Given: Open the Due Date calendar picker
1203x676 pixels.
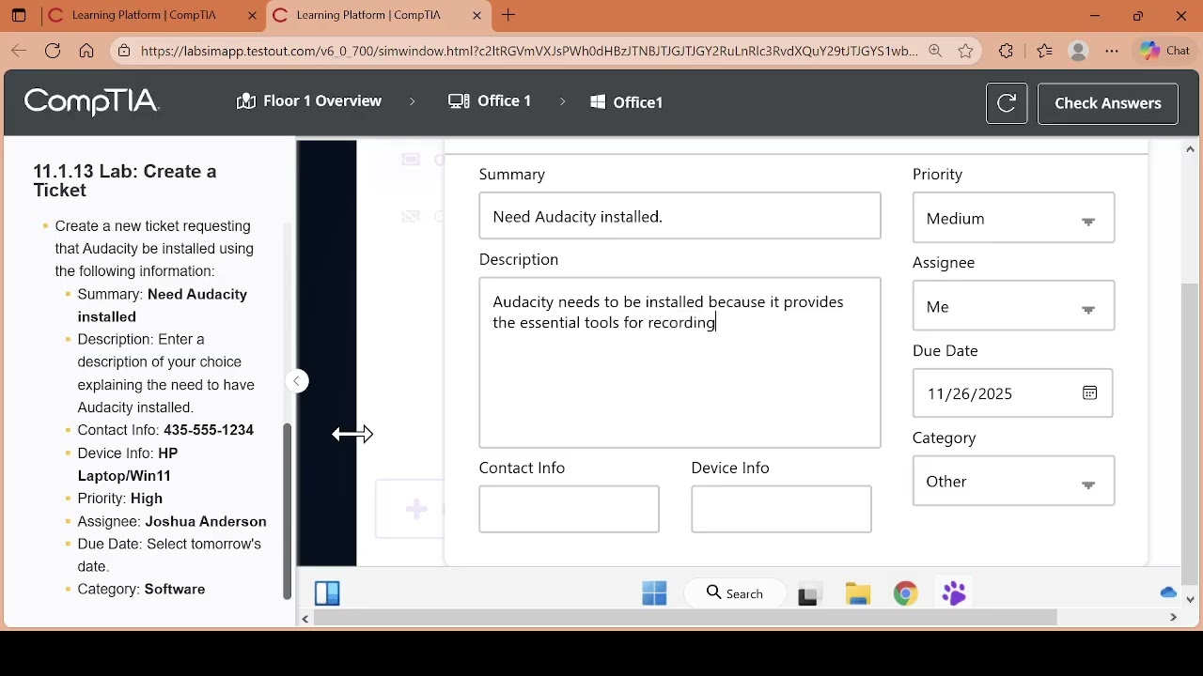Looking at the screenshot, I should tap(1089, 393).
